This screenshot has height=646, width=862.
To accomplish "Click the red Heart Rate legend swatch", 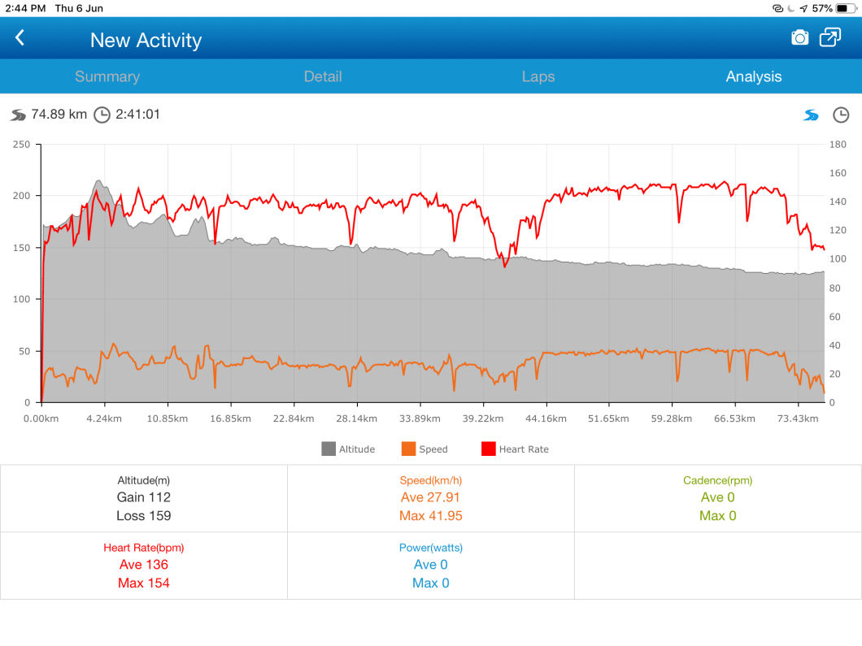I will pos(489,449).
